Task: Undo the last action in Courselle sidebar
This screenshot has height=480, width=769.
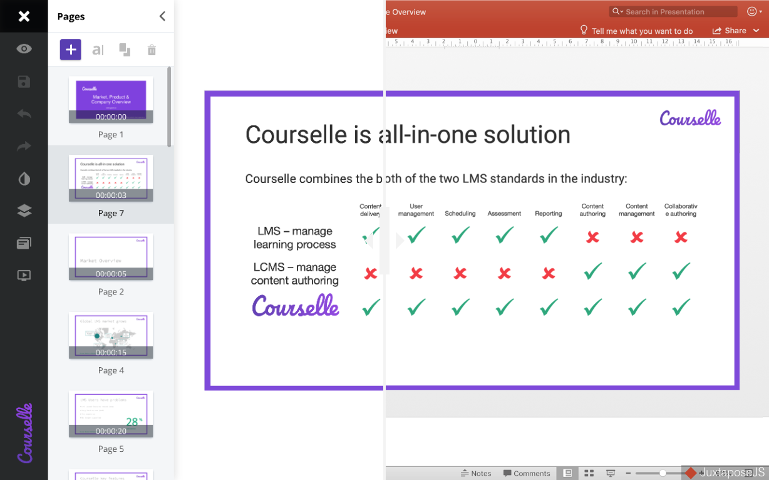Action: pyautogui.click(x=24, y=114)
